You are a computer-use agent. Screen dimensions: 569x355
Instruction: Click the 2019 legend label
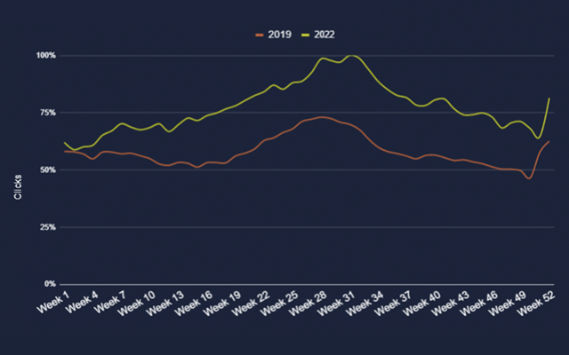point(279,35)
